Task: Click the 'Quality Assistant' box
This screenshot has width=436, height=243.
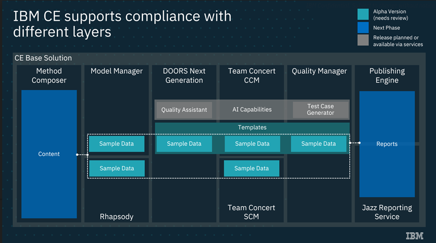Action: pos(184,110)
